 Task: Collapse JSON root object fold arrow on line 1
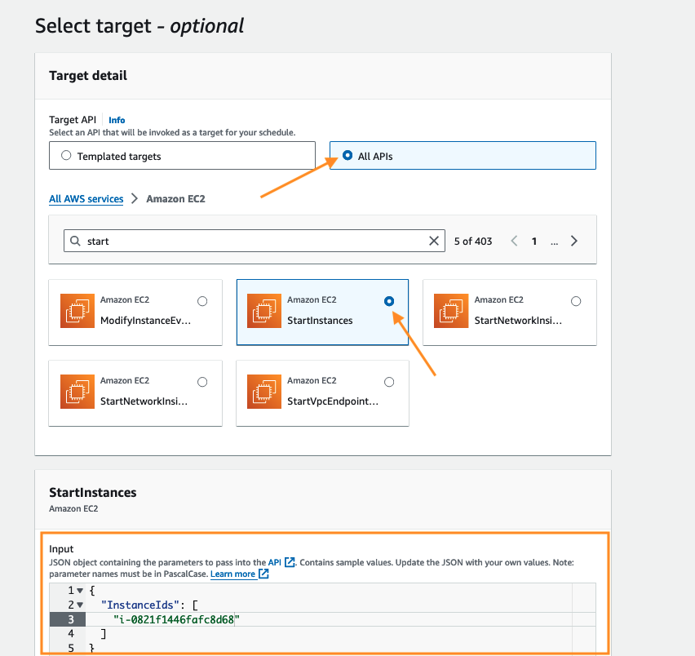80,590
